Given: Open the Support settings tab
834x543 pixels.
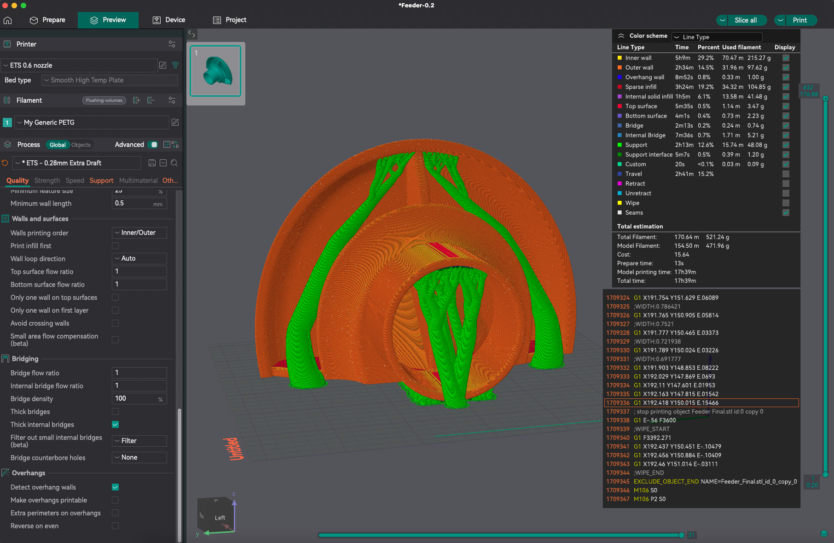Looking at the screenshot, I should (x=101, y=181).
